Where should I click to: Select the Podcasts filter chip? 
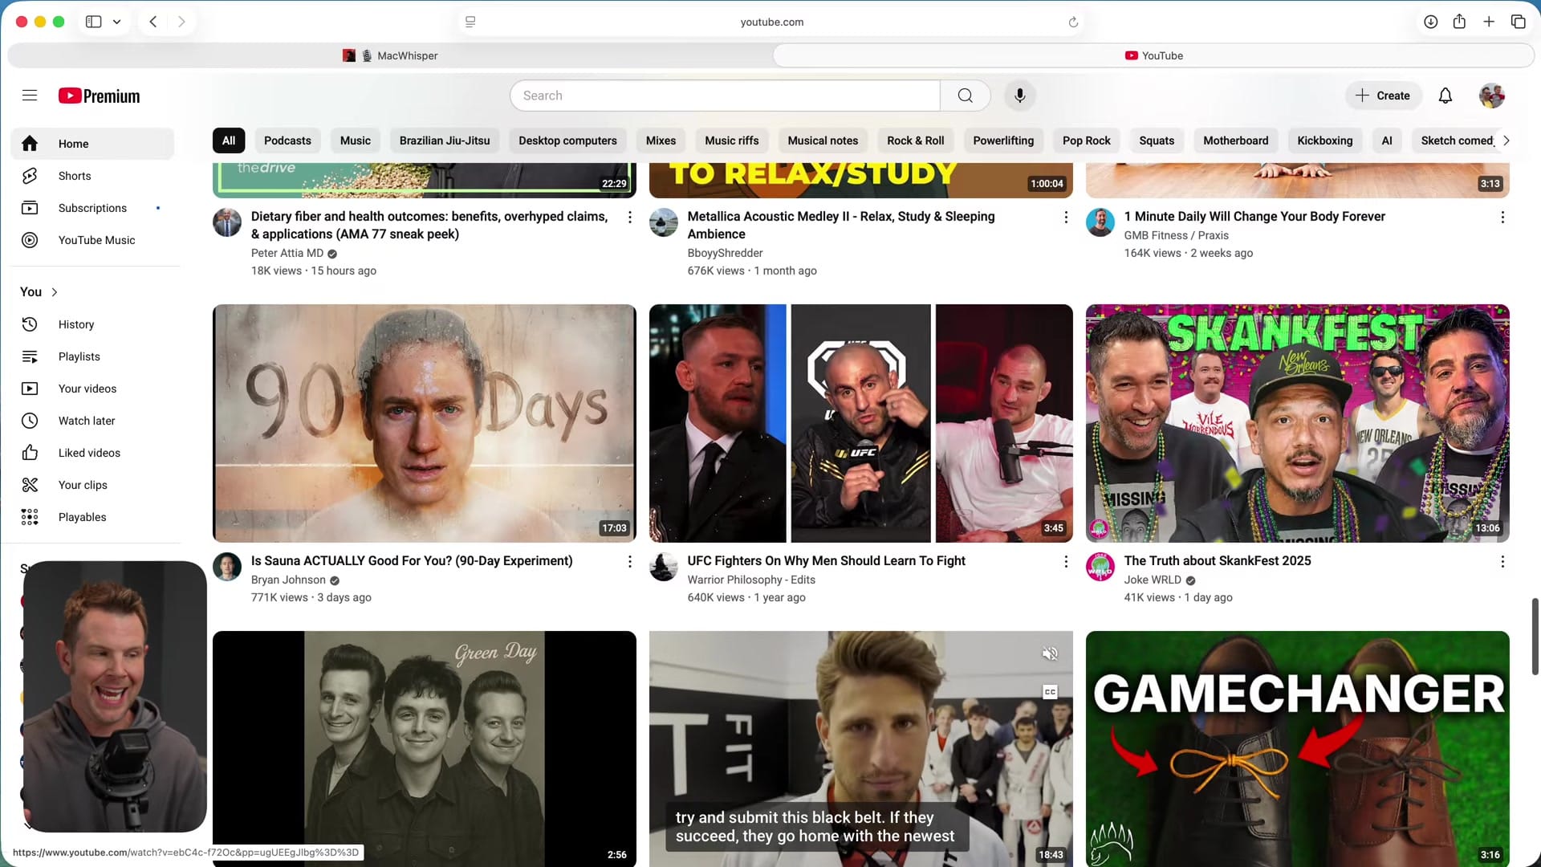pos(287,140)
